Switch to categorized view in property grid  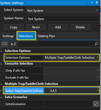[5, 44]
